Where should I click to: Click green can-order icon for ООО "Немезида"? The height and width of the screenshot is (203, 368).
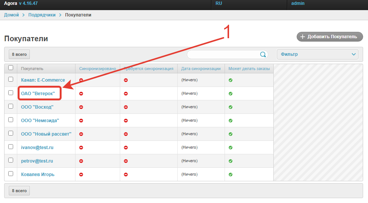click(231, 121)
